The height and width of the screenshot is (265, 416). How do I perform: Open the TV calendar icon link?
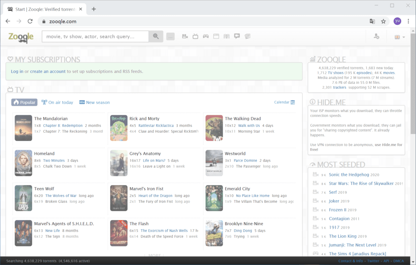tap(292, 103)
